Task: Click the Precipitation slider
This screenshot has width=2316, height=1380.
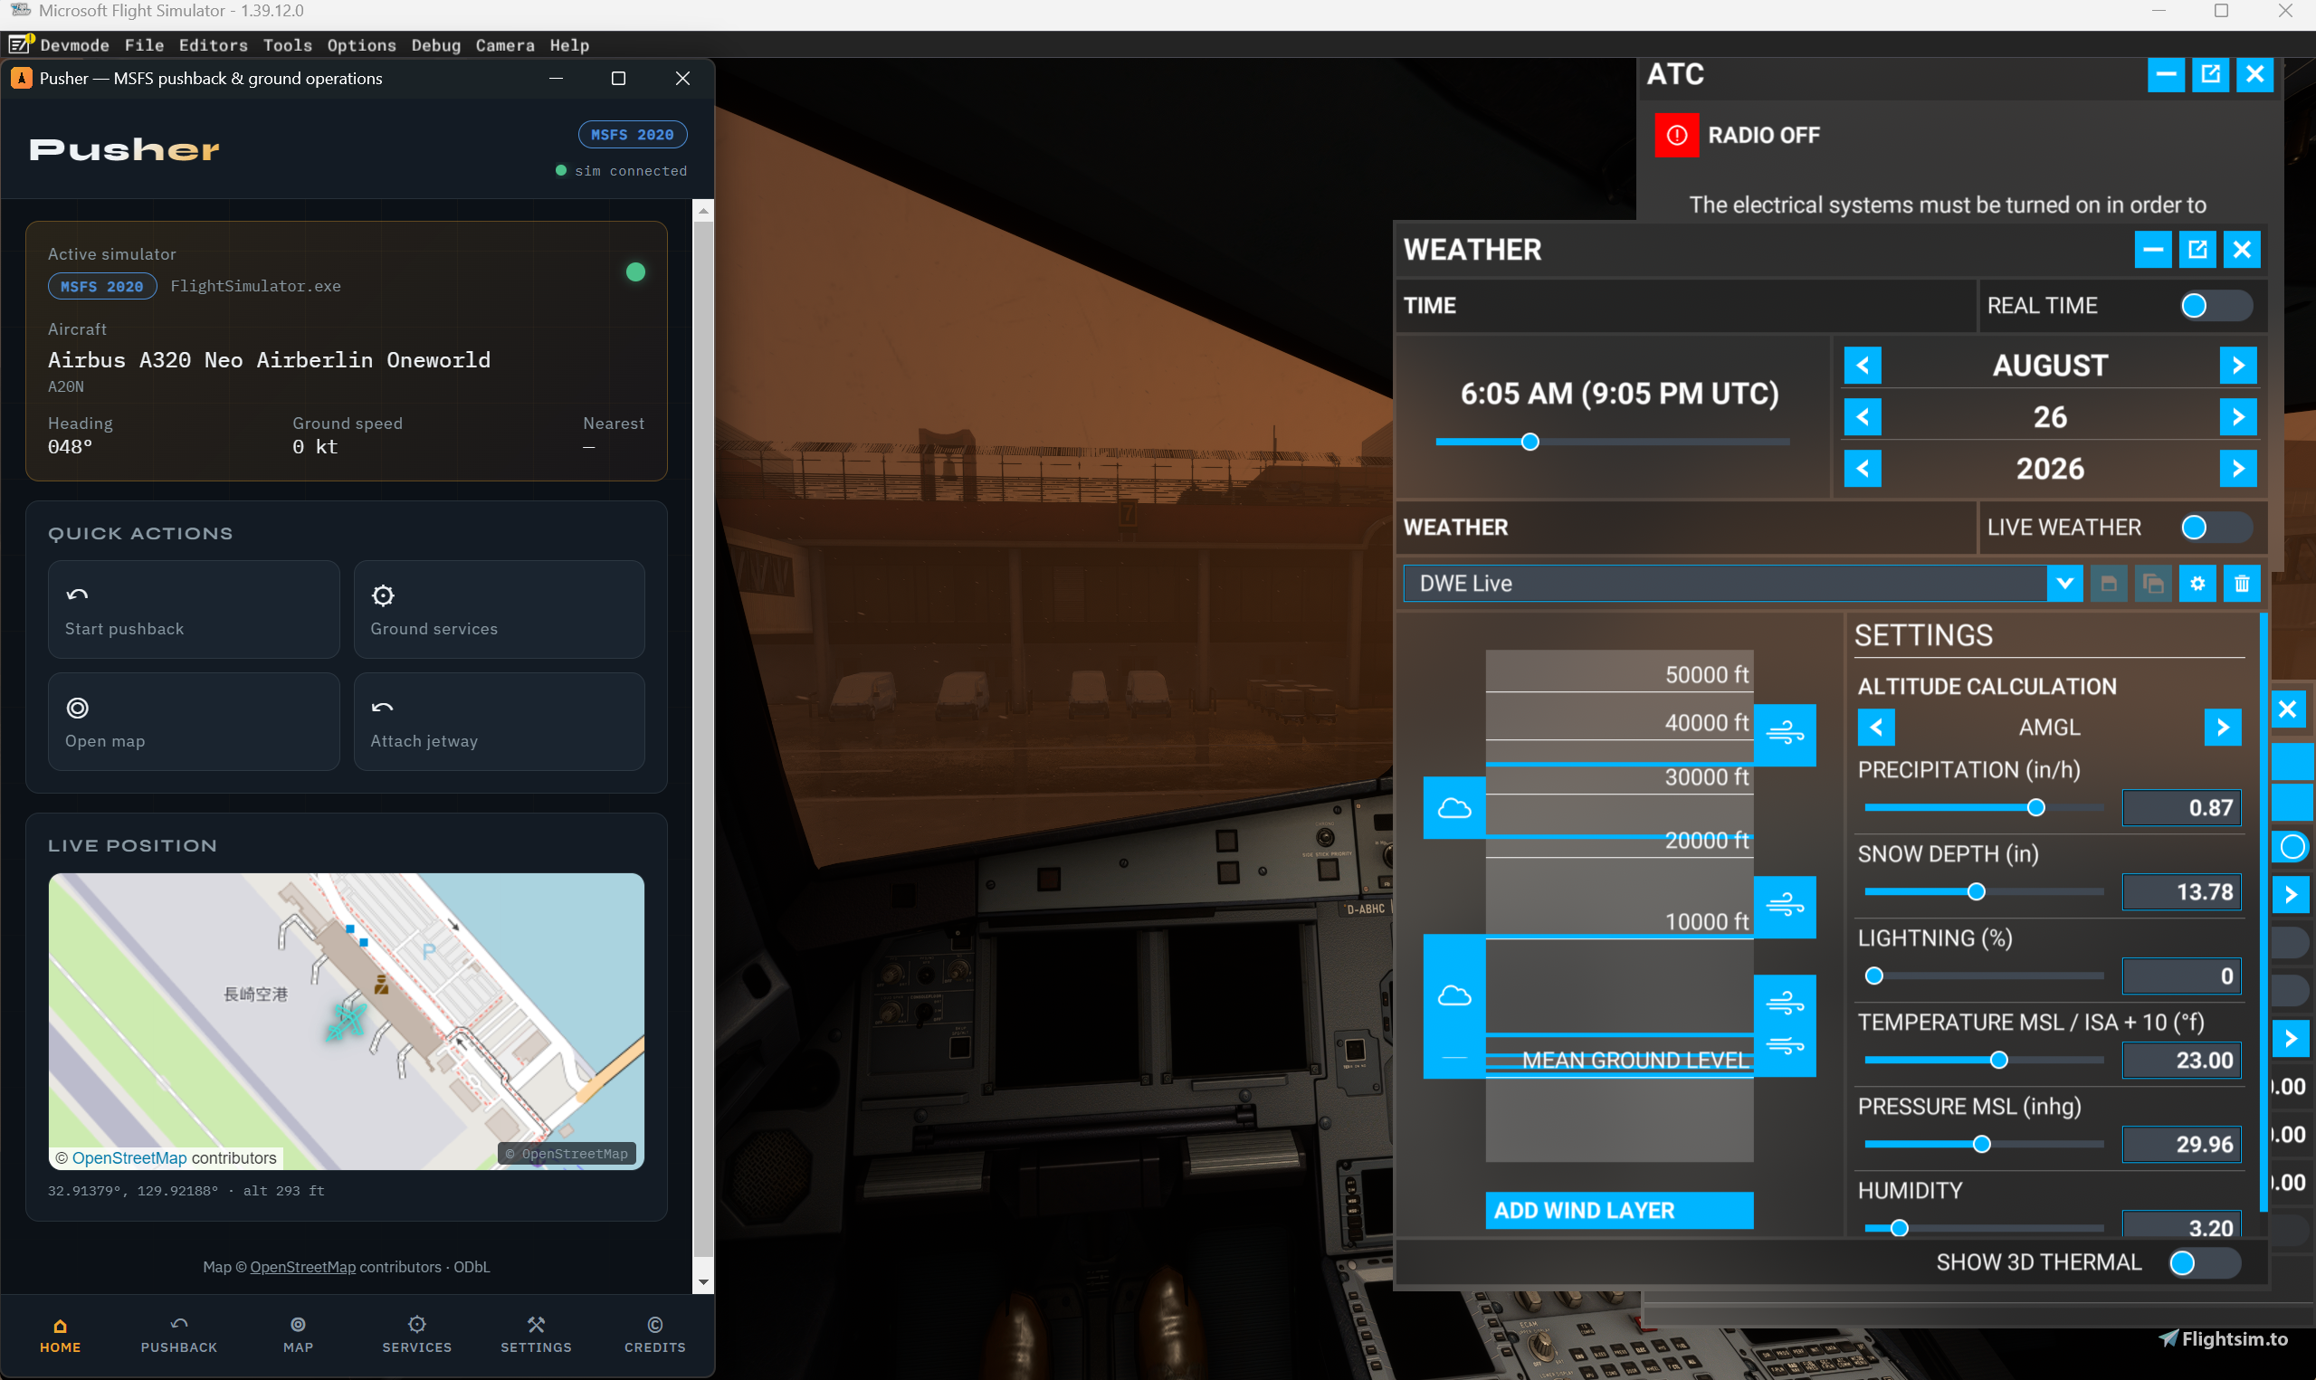Action: [1983, 808]
